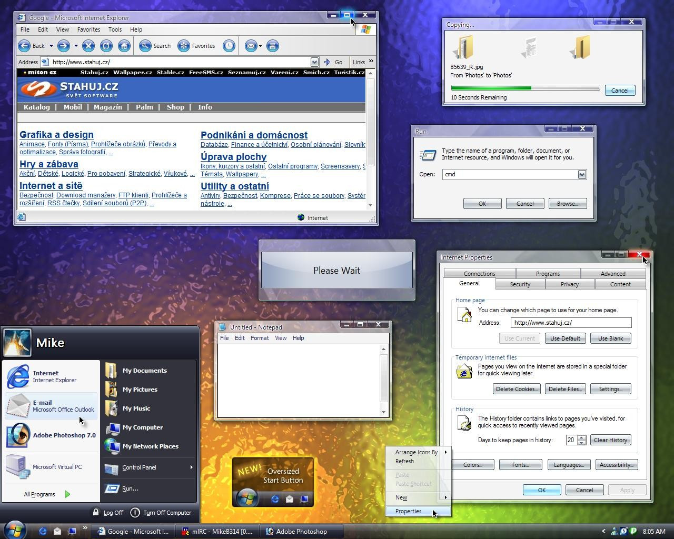
Task: Switch to the Security tab
Action: point(520,284)
